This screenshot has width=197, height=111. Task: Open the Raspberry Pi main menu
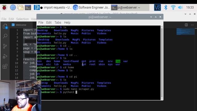(x=4, y=7)
